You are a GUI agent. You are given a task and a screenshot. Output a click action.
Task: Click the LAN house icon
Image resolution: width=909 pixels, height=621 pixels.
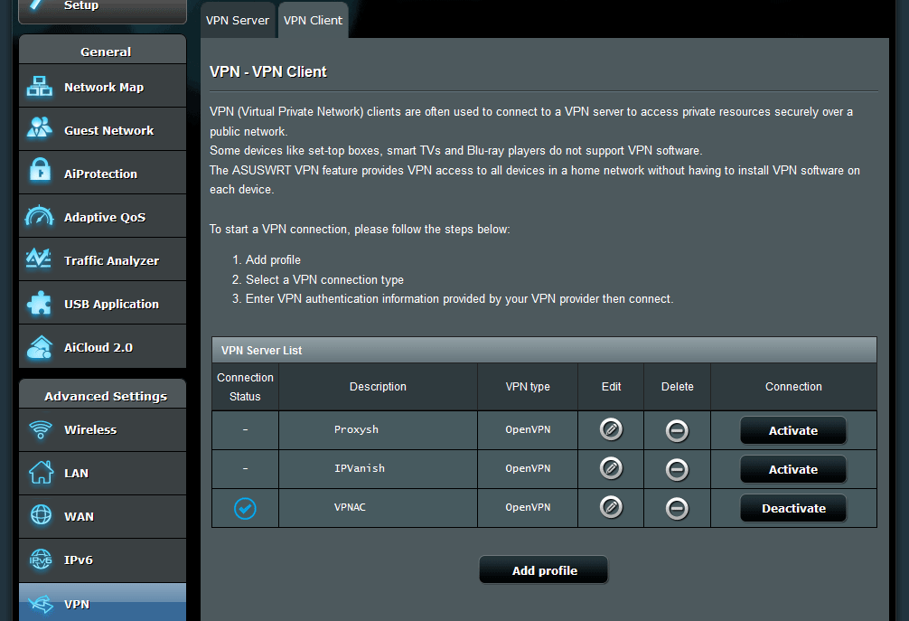coord(41,473)
